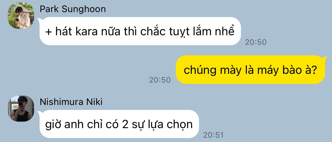Click the white bubble mentioning hát kara
The image size is (332, 142).
[x=140, y=31]
